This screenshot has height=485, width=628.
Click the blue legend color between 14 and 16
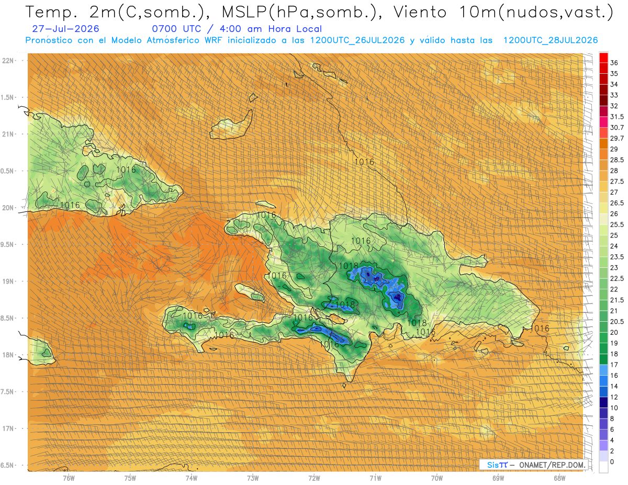point(603,380)
